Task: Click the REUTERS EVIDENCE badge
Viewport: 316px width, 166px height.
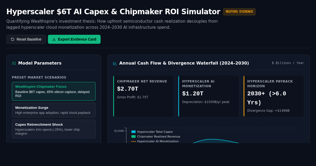Action: pyautogui.click(x=239, y=12)
